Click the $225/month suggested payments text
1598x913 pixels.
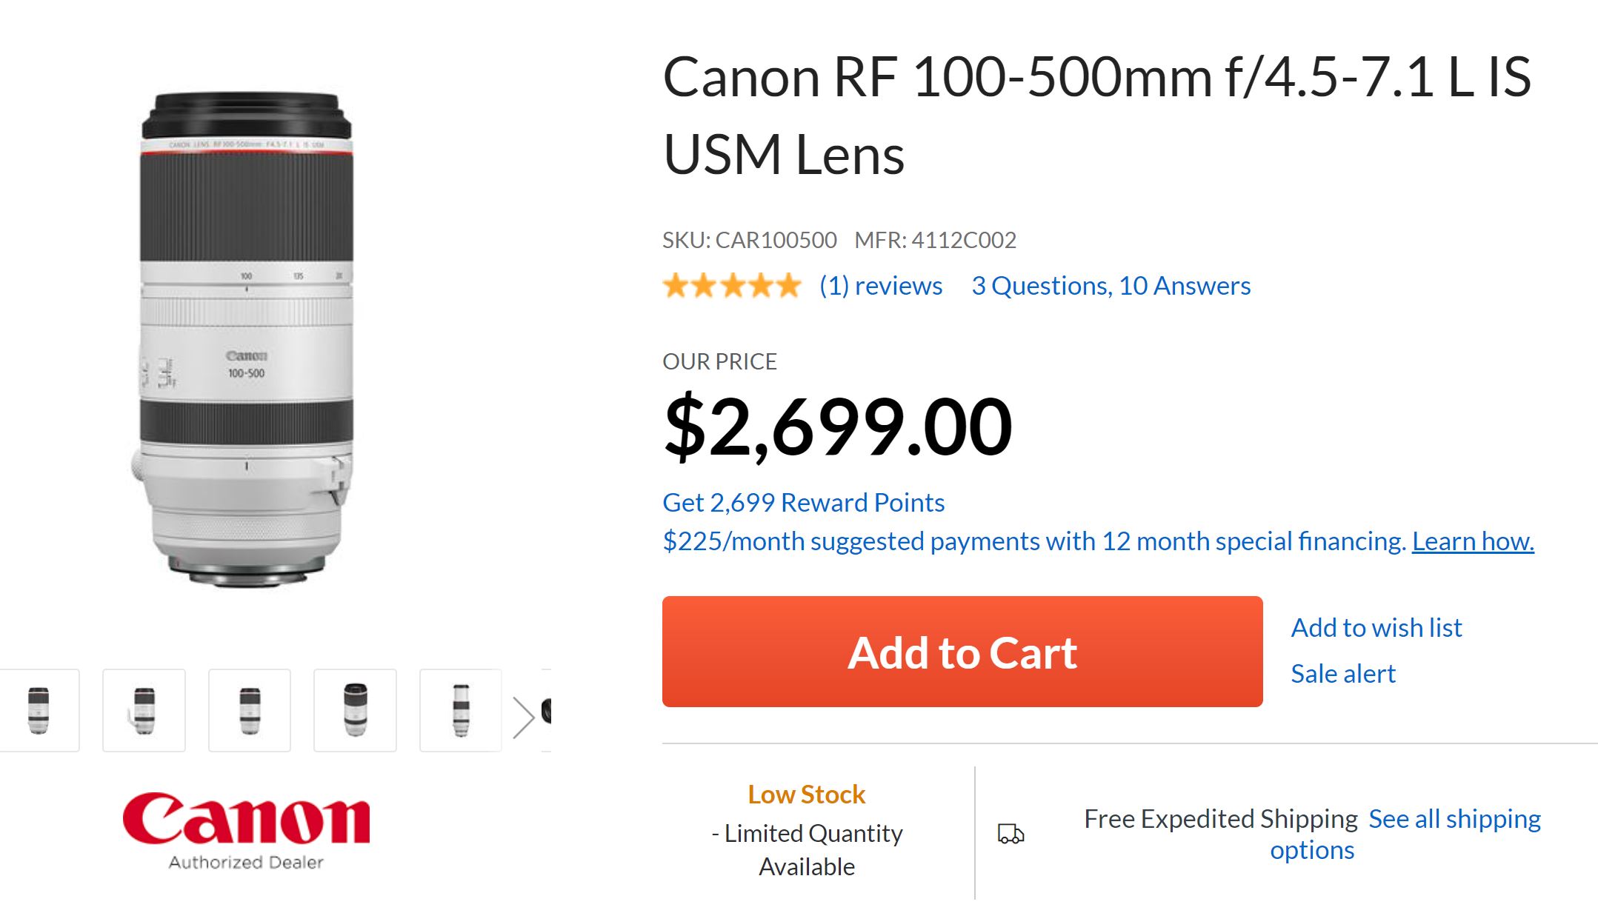pos(1033,541)
